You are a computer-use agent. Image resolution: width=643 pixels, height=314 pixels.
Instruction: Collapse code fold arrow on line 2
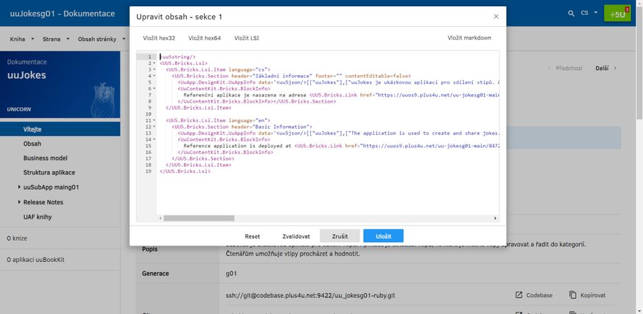click(154, 63)
